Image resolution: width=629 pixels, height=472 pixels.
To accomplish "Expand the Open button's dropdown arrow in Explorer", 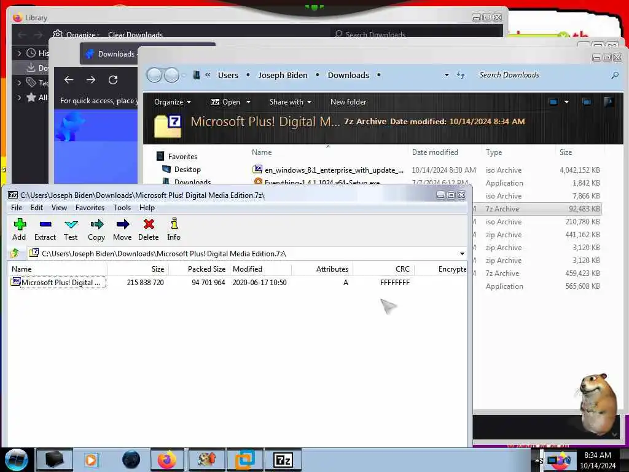I will tap(248, 102).
